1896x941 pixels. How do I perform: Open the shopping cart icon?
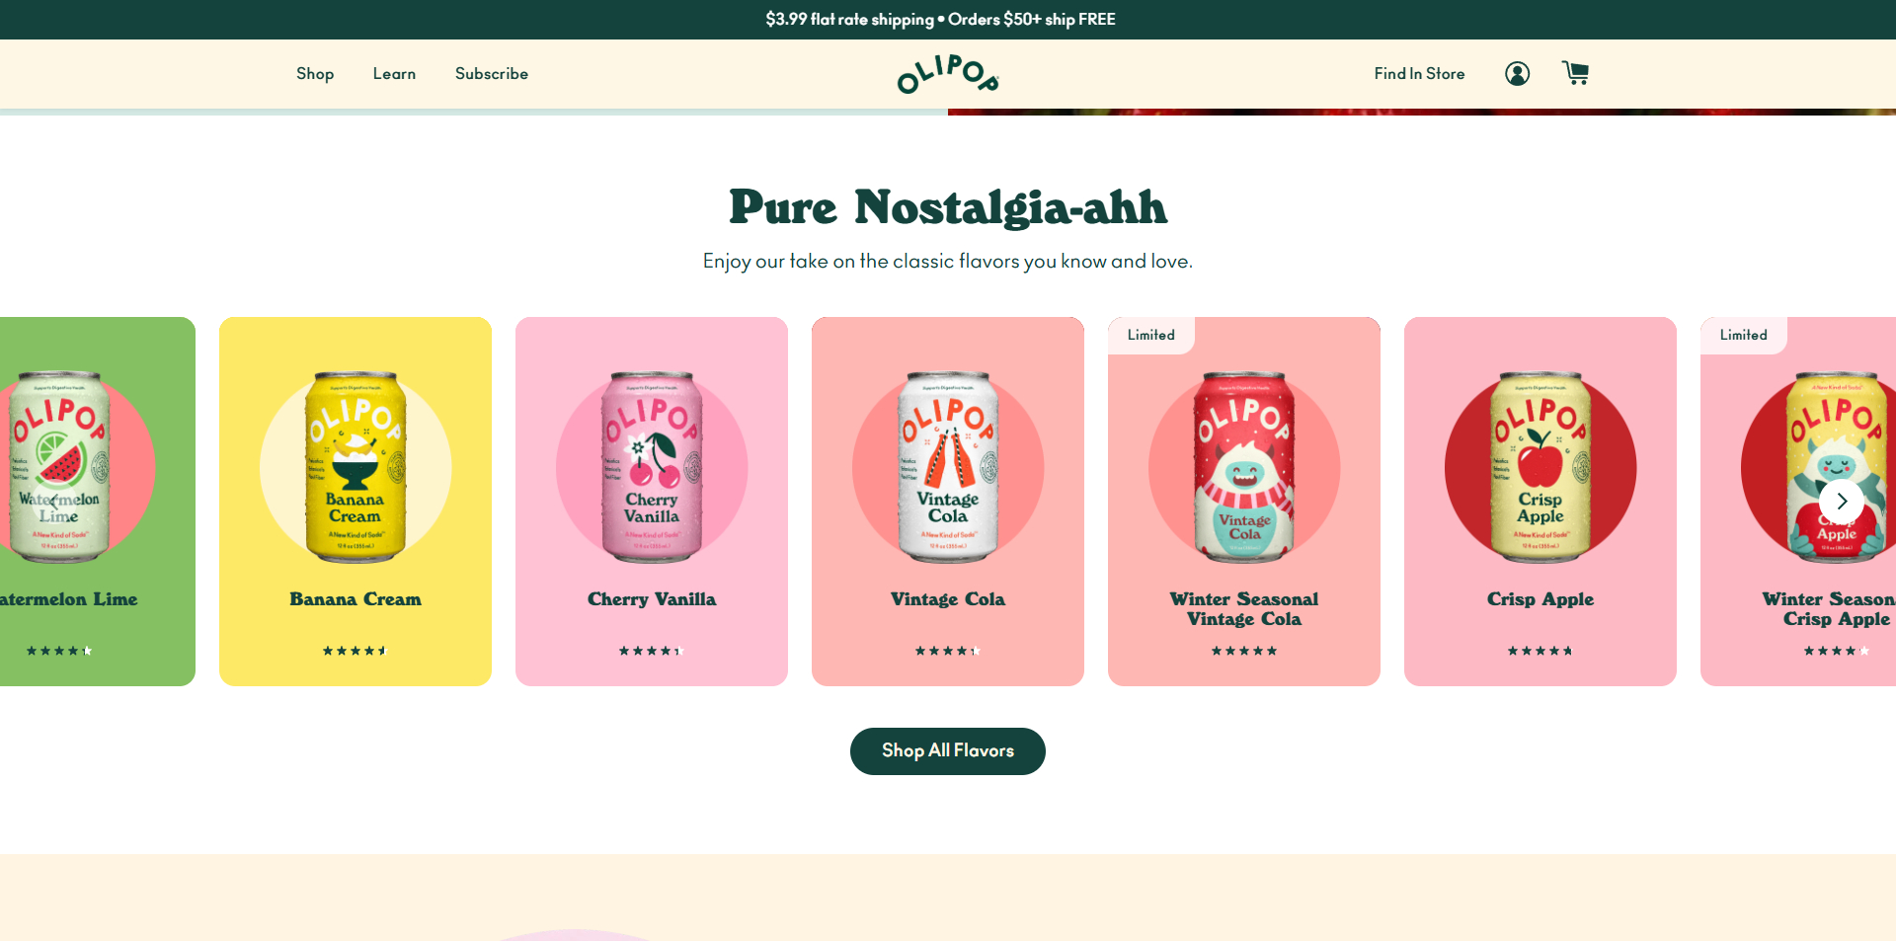pyautogui.click(x=1575, y=73)
